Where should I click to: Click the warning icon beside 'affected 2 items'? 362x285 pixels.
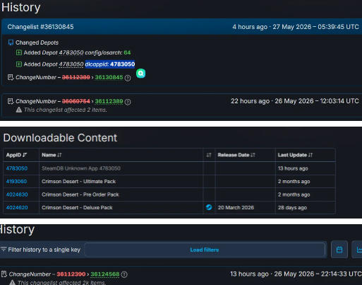pyautogui.click(x=19, y=110)
